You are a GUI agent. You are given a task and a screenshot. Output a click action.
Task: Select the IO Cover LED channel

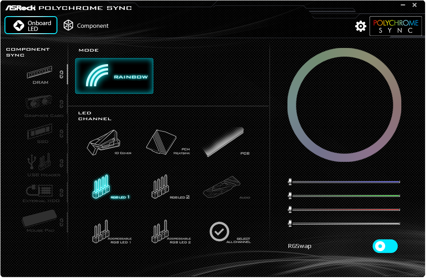click(109, 143)
